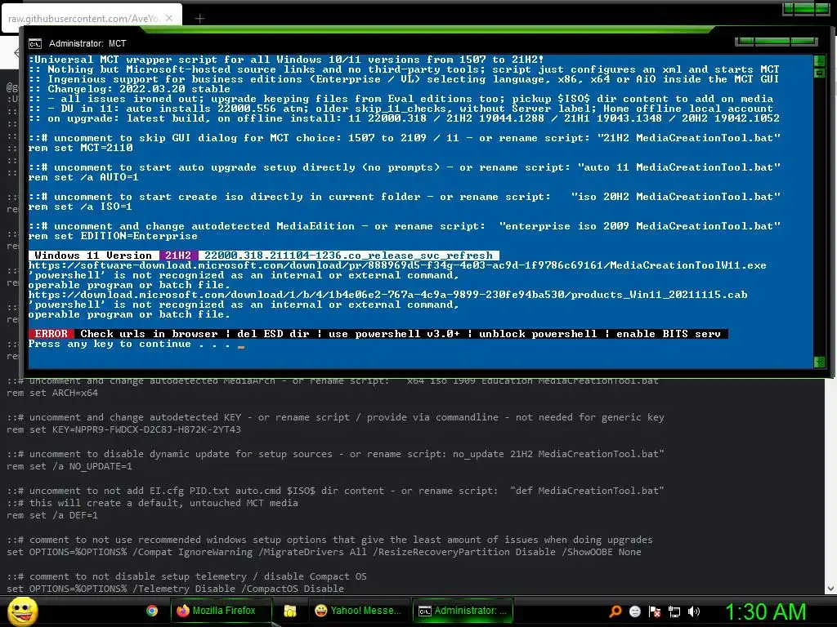837x627 pixels.
Task: Click the products_Win11_20211115.cab URL line
Action: click(x=387, y=295)
